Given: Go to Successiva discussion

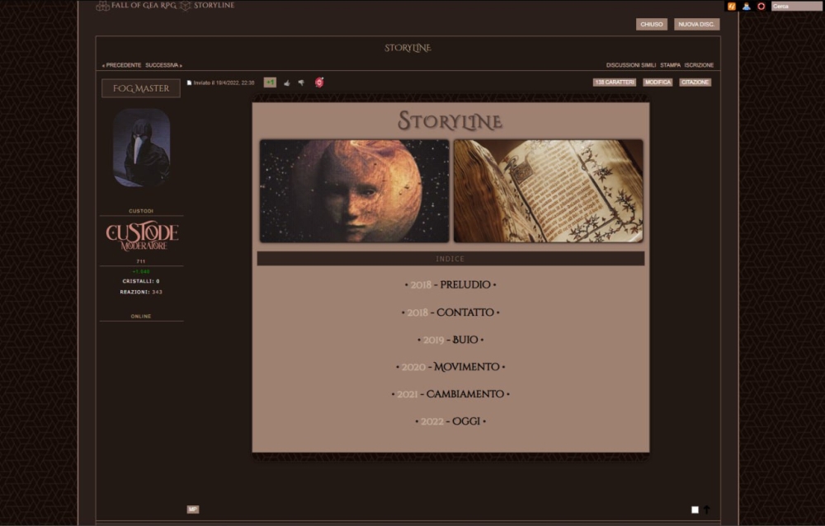Looking at the screenshot, I should (163, 65).
